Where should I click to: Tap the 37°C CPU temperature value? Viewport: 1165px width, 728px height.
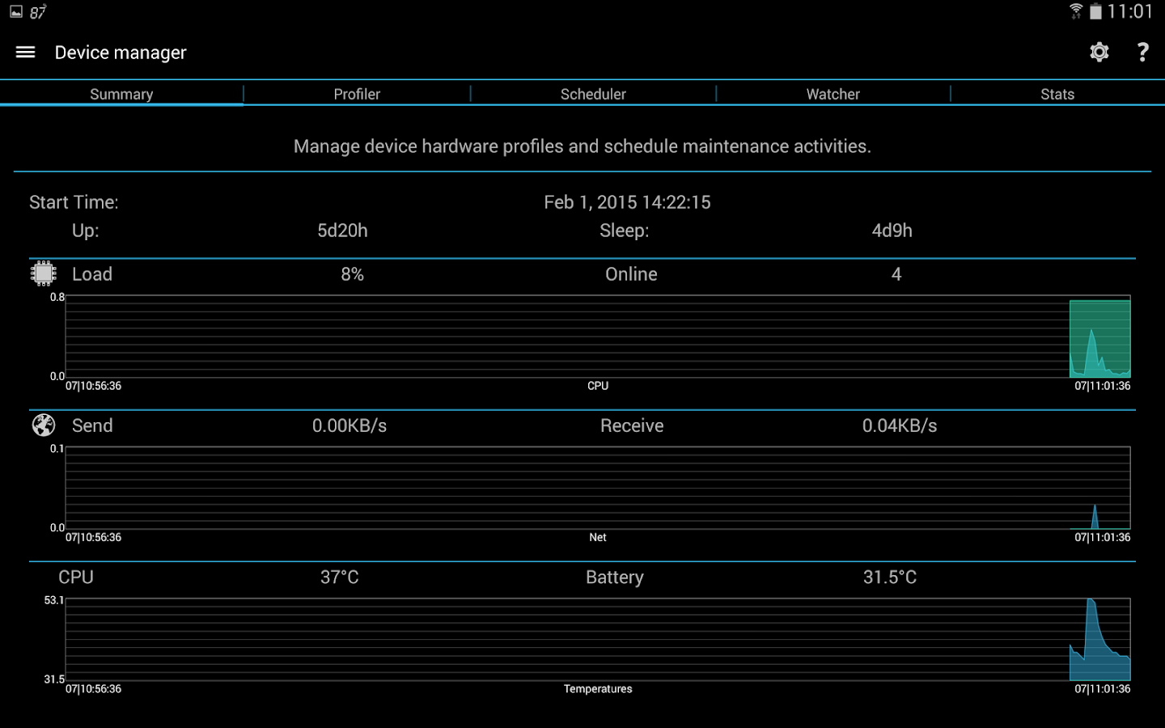pos(339,577)
